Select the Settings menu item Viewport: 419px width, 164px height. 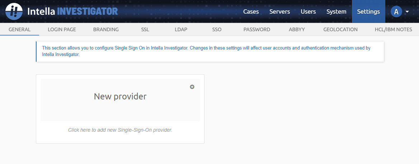(368, 11)
